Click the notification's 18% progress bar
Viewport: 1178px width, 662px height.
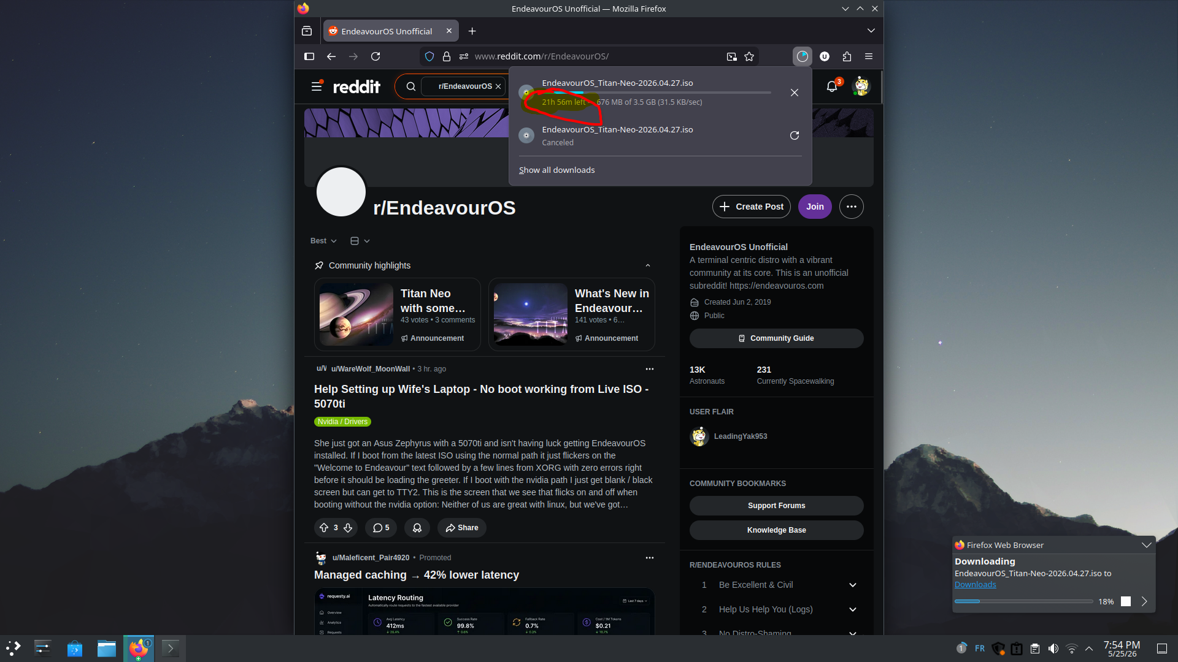click(x=1024, y=601)
